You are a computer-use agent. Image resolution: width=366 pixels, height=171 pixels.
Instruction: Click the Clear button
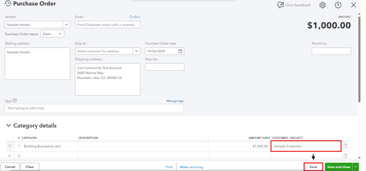click(x=30, y=167)
